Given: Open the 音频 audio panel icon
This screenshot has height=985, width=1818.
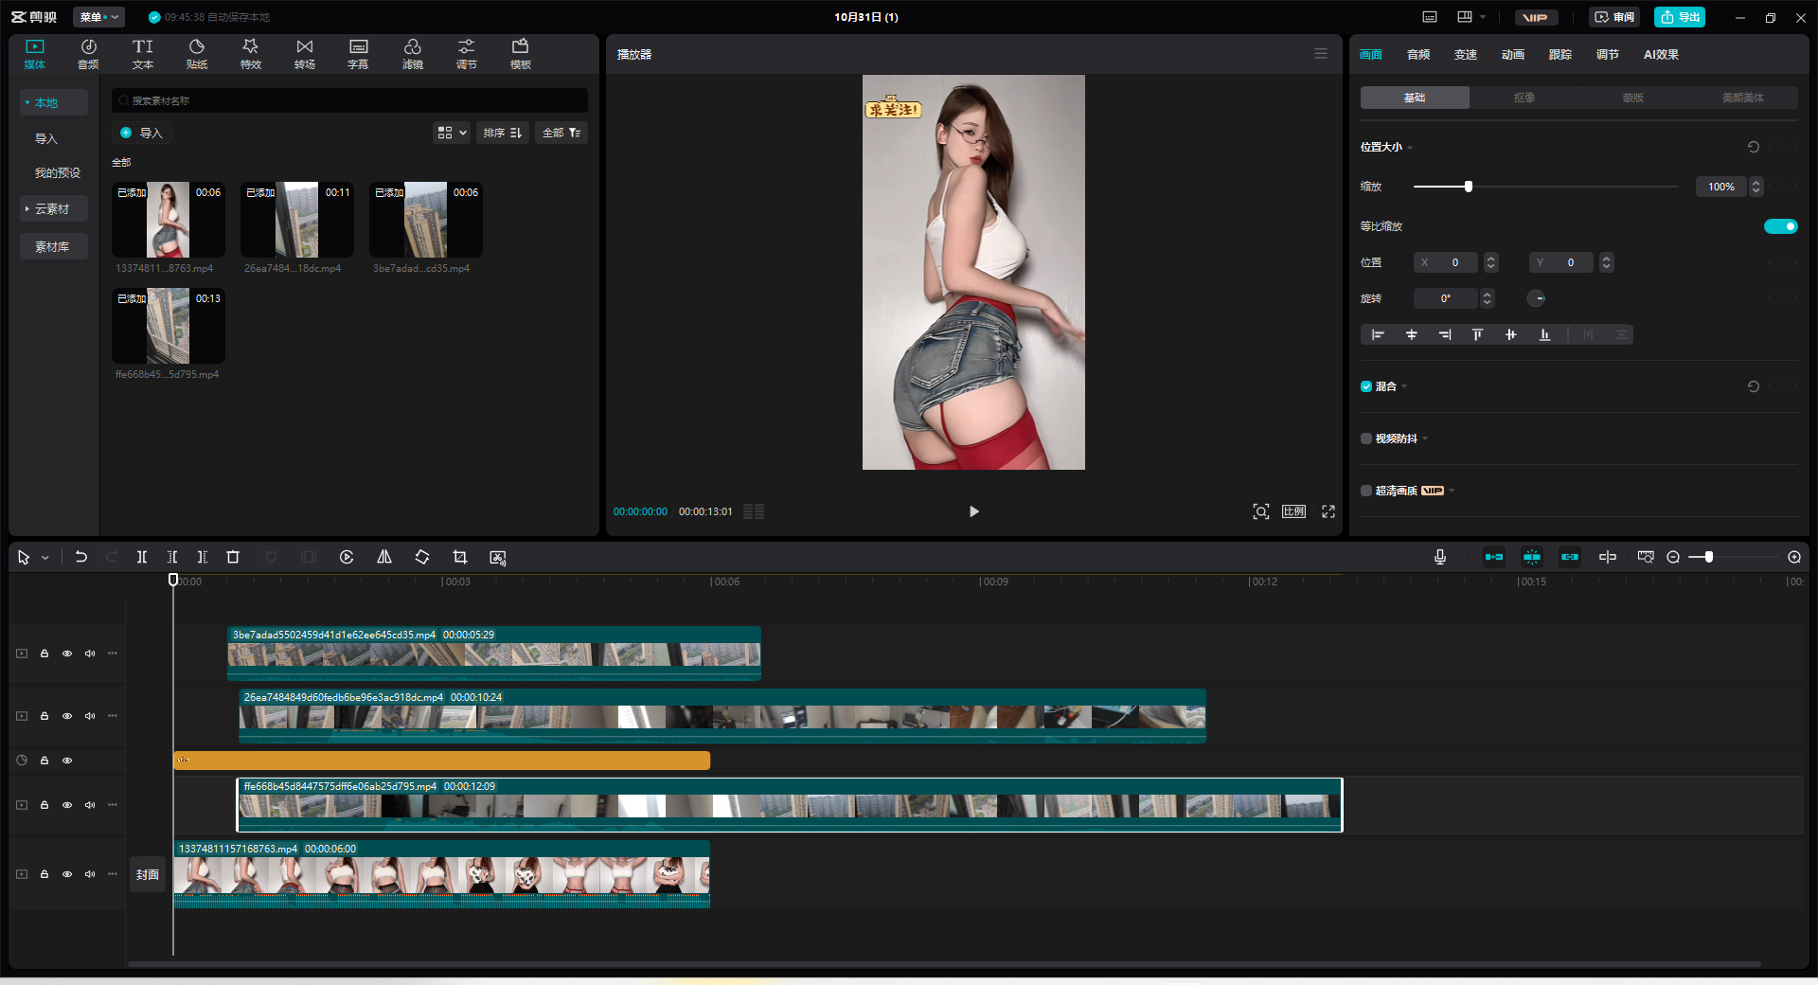Looking at the screenshot, I should click(x=88, y=54).
